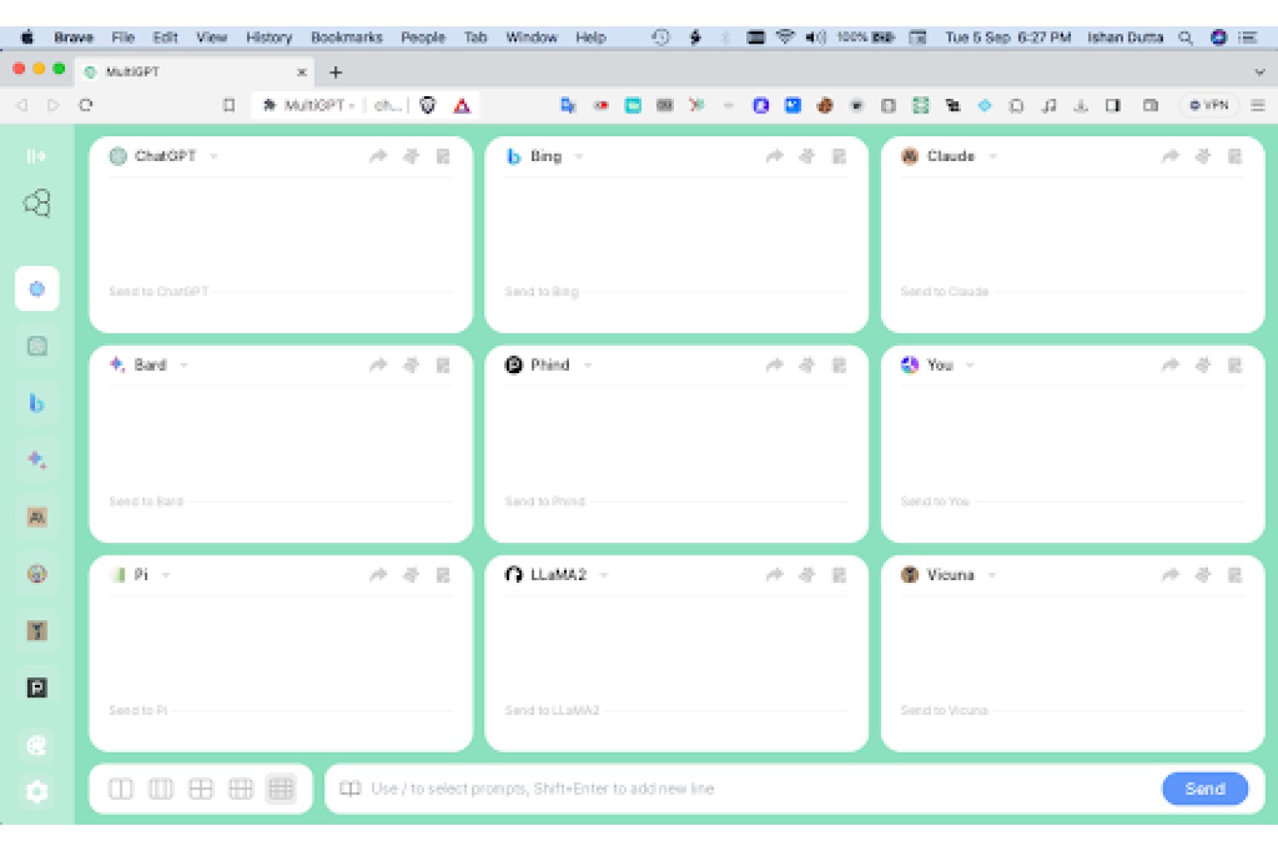Image resolution: width=1278 pixels, height=852 pixels.
Task: Open the Brave Rewards triangle icon
Action: (x=462, y=106)
